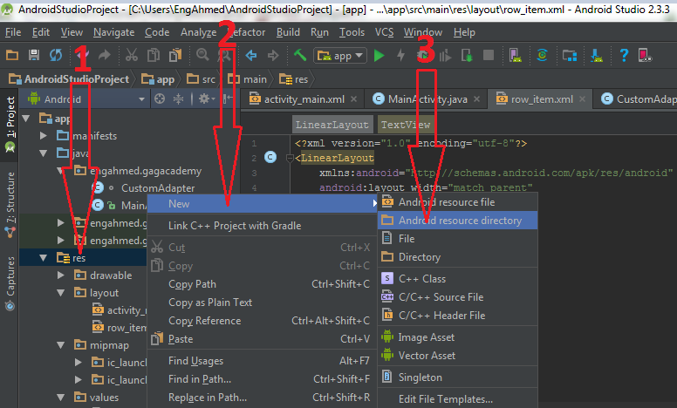Image resolution: width=677 pixels, height=408 pixels.
Task: Open the Project Structure icon
Action: click(570, 55)
